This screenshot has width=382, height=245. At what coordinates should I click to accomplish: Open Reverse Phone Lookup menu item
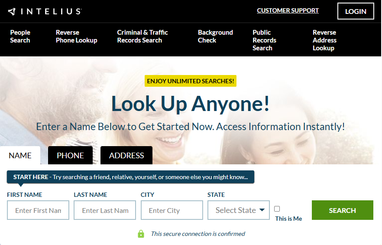pos(77,36)
